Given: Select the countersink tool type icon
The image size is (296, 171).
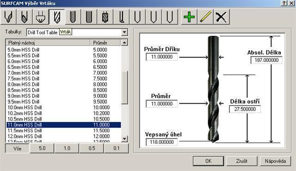Looking at the screenshot, I should 41,17.
